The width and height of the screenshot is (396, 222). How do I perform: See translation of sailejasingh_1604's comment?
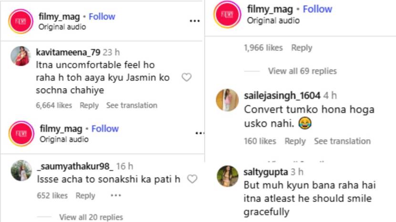342,141
